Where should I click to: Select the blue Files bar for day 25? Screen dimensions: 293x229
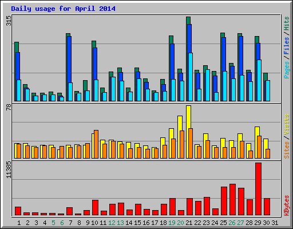click(x=224, y=54)
